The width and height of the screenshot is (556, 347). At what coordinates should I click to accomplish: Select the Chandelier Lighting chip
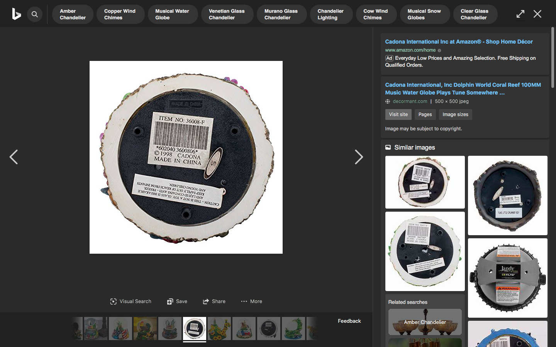(x=331, y=14)
